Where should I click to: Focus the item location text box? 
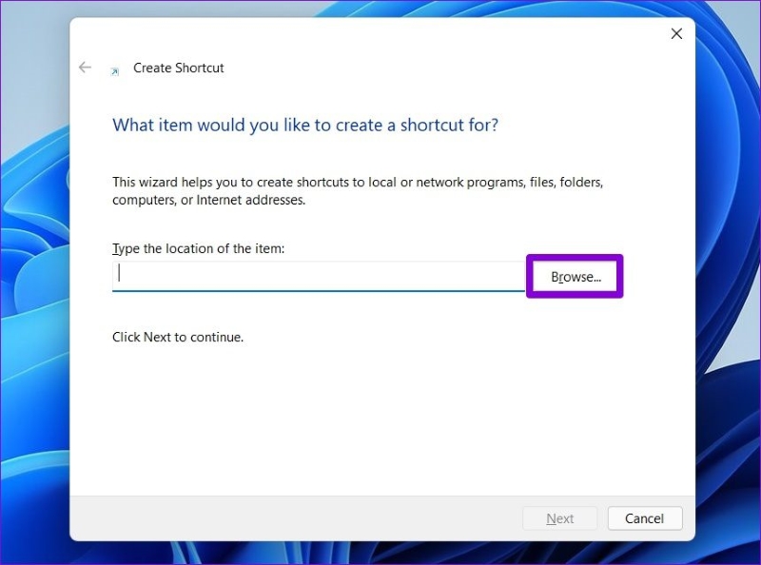[319, 276]
